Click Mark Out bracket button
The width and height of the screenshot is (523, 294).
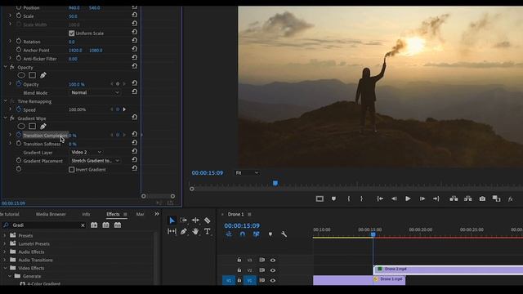(x=361, y=198)
